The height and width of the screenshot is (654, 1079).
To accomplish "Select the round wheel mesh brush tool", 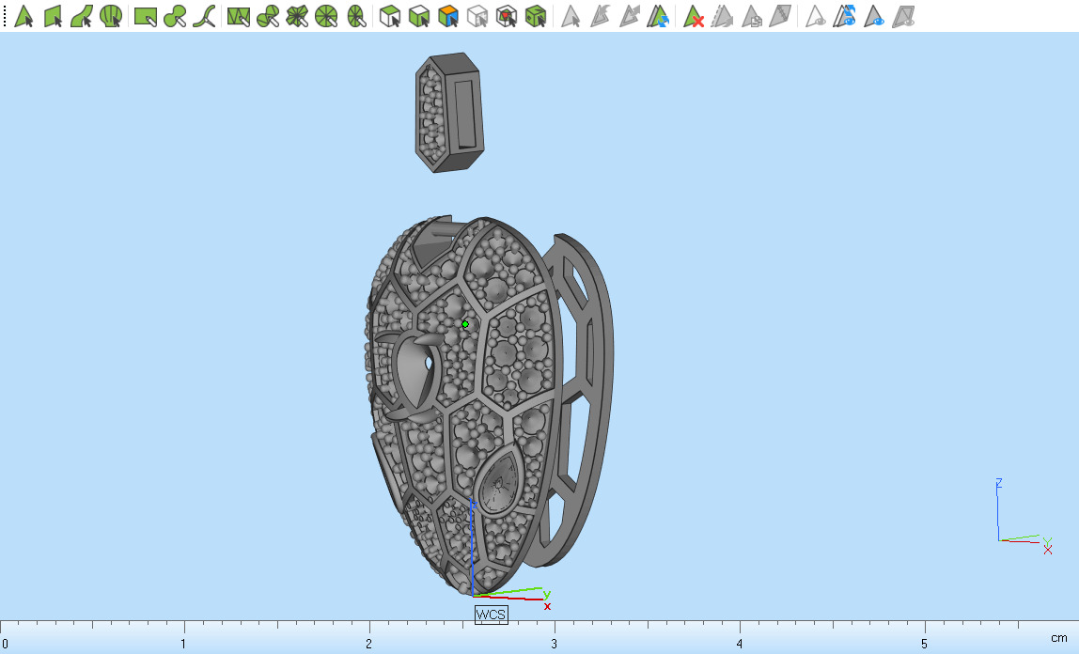I will [x=325, y=15].
